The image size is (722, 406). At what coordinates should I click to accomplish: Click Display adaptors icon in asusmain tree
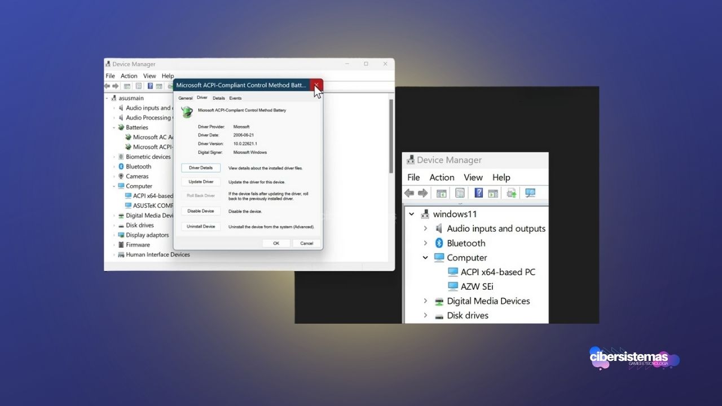tap(121, 235)
